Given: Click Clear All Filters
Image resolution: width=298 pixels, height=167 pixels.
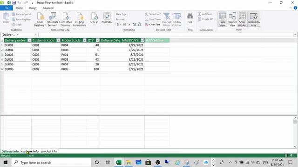Looking at the screenshot, I should pyautogui.click(x=167, y=19).
